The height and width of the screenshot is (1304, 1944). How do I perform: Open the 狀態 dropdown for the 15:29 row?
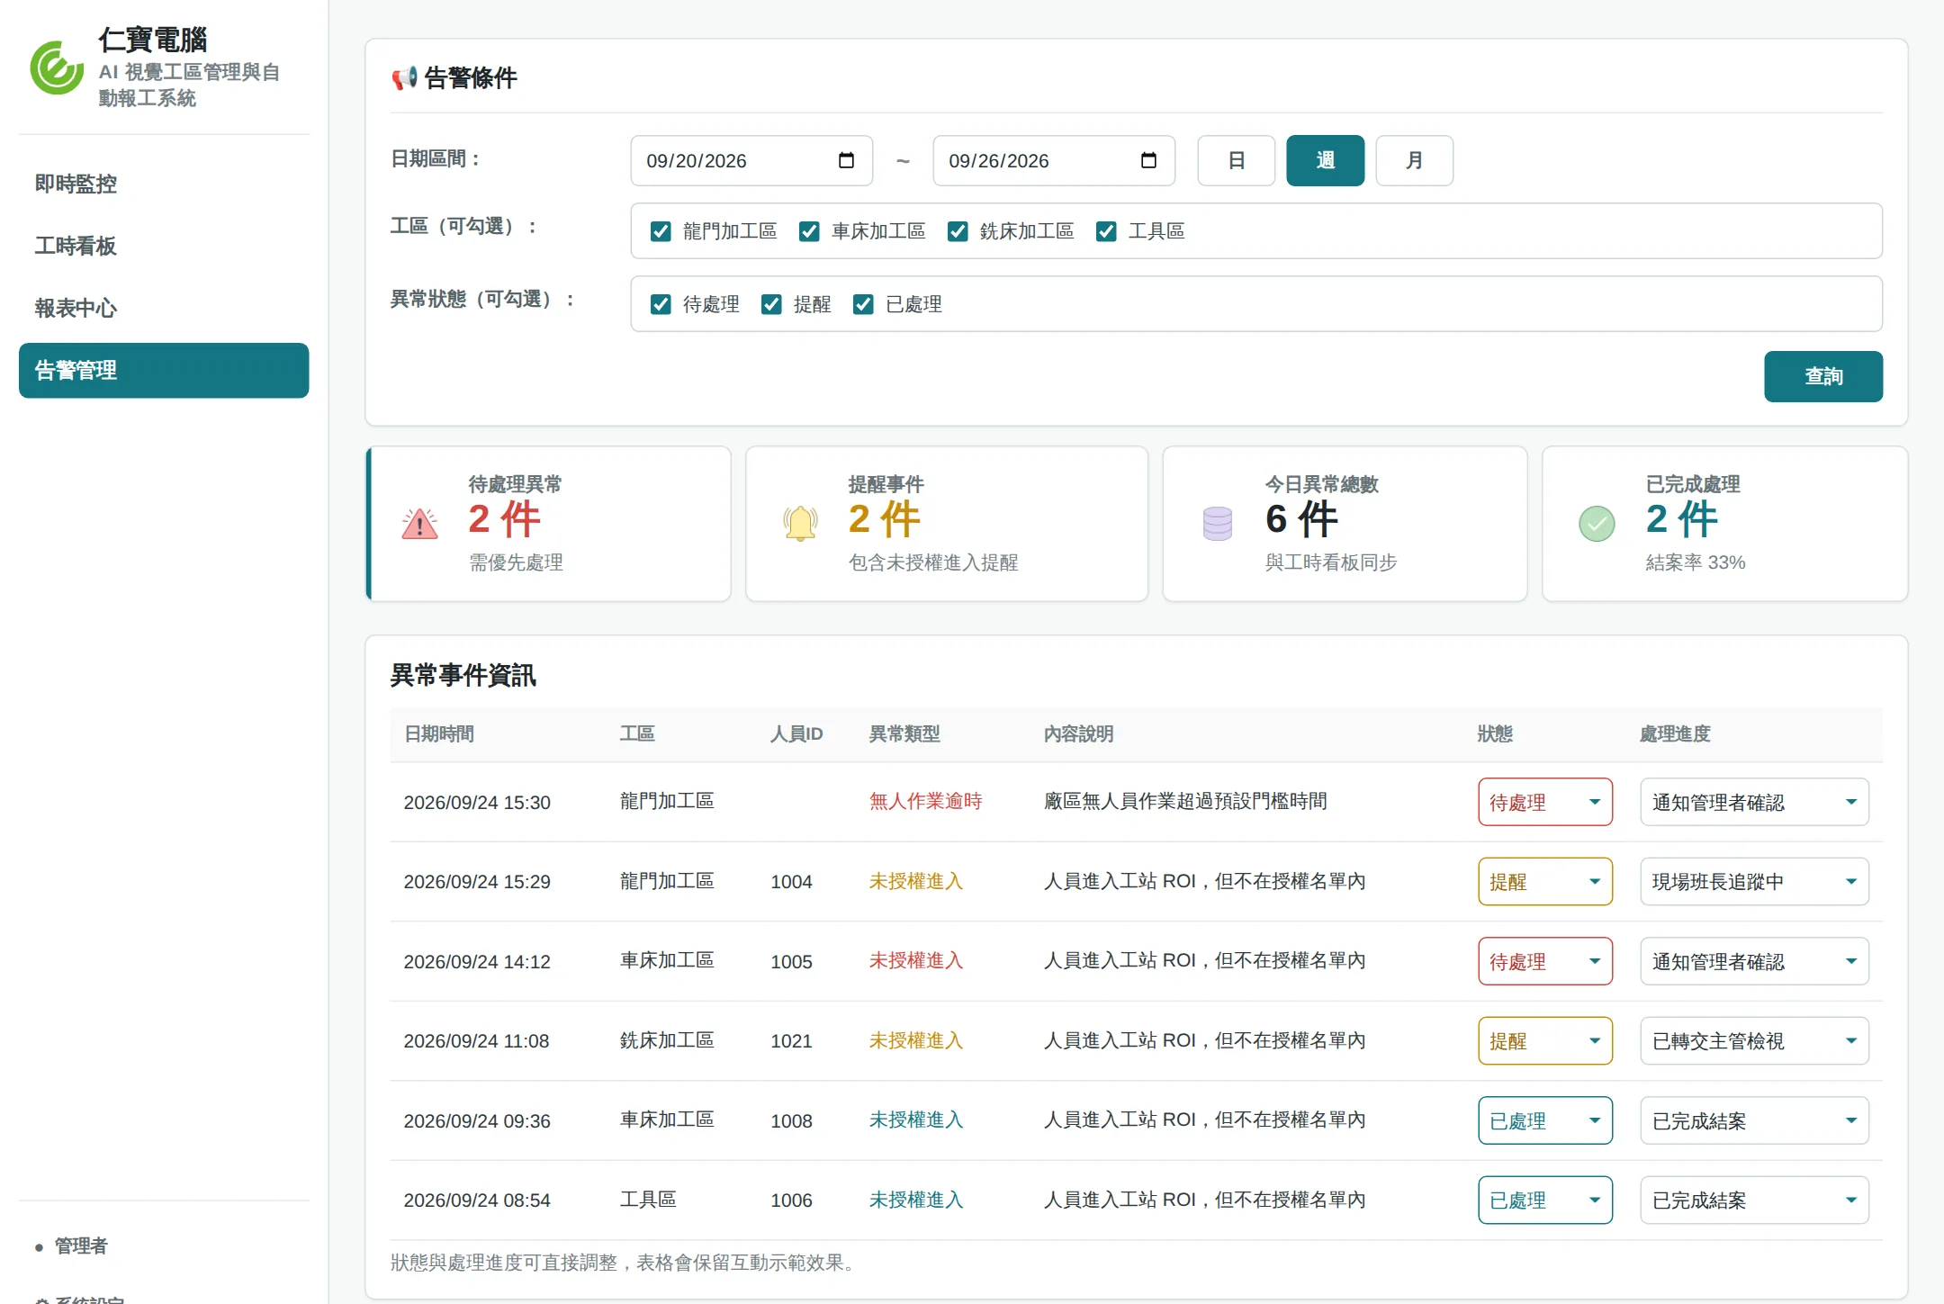pyautogui.click(x=1544, y=881)
